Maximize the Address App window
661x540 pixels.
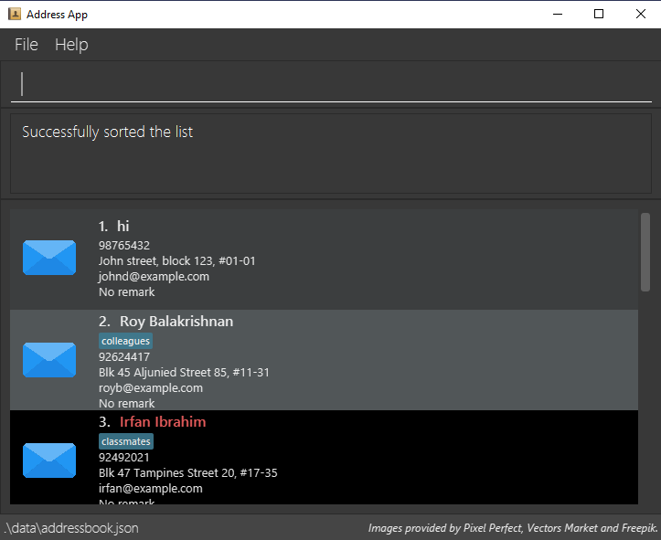[599, 14]
